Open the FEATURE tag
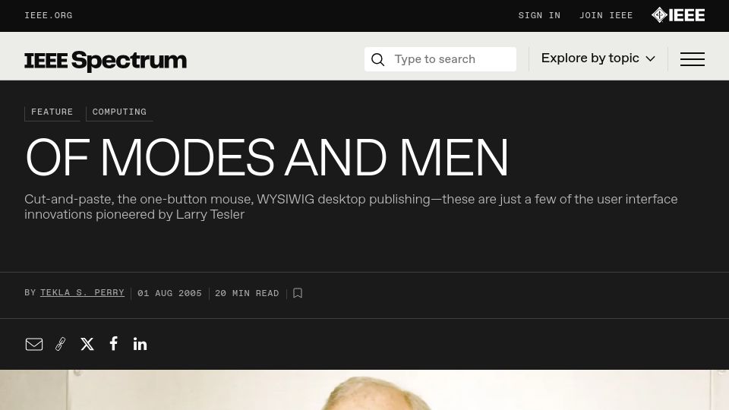729x410 pixels. pyautogui.click(x=52, y=112)
